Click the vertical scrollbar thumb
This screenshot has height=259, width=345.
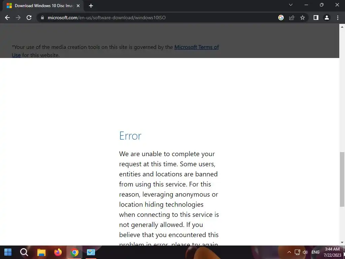[x=342, y=179]
